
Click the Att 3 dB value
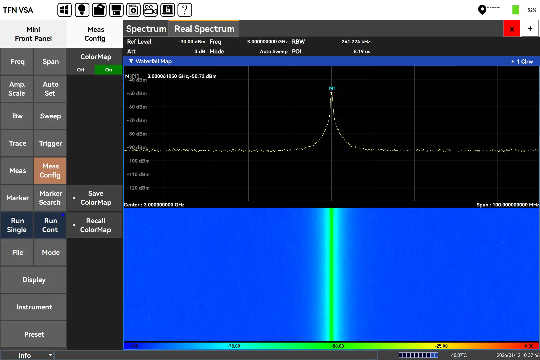click(200, 51)
